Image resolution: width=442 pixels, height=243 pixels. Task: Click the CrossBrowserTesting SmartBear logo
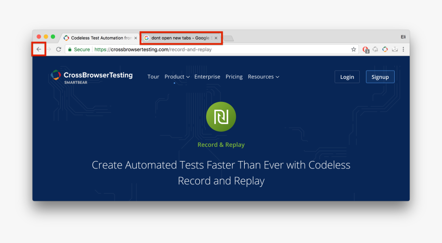pos(91,77)
